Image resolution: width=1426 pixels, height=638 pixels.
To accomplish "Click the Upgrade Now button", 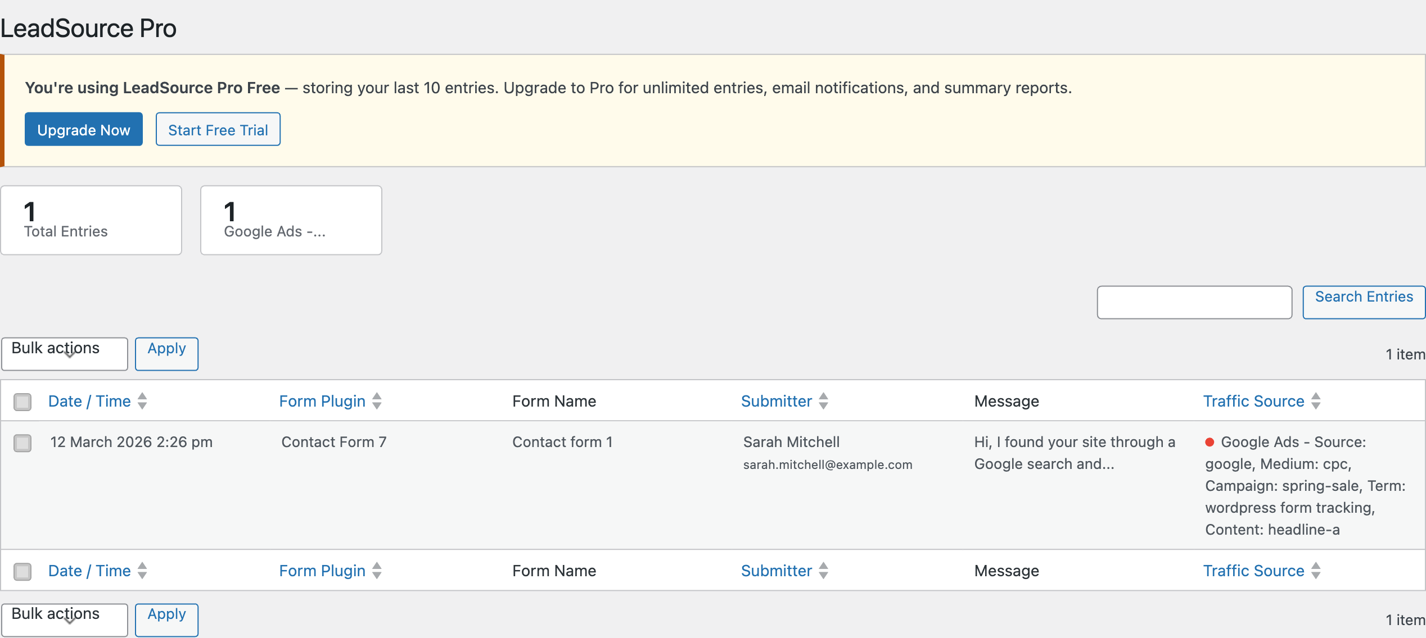I will click(x=83, y=129).
